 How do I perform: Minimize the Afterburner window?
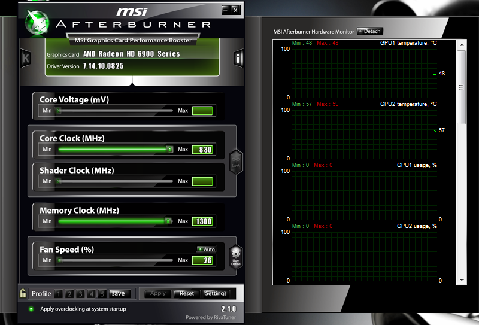226,10
